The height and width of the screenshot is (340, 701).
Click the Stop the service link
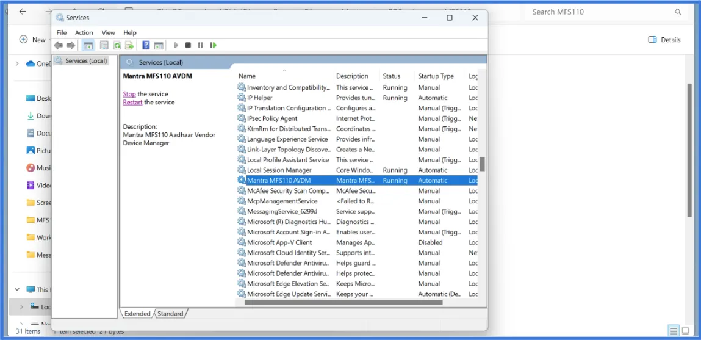pyautogui.click(x=129, y=94)
